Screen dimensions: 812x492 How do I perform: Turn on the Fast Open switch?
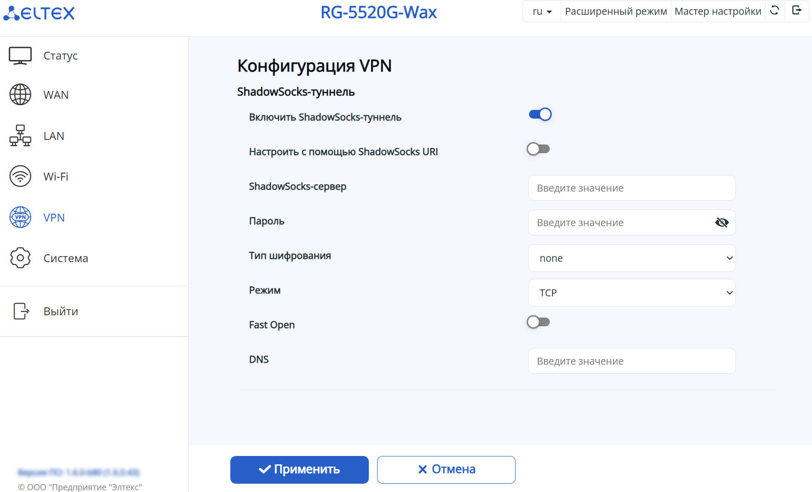538,322
